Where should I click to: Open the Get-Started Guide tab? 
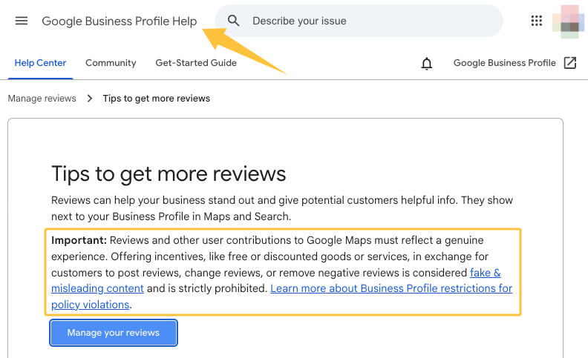[x=196, y=63]
